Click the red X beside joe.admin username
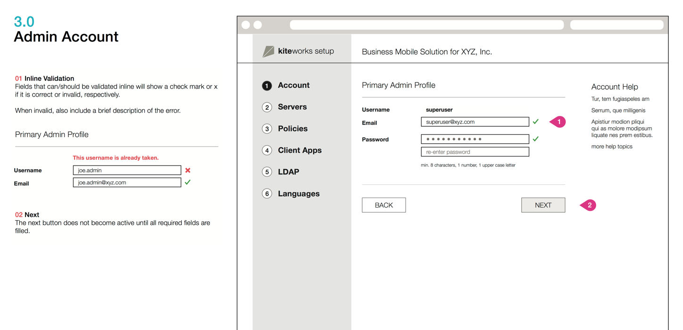Image resolution: width=683 pixels, height=330 pixels. 188,171
